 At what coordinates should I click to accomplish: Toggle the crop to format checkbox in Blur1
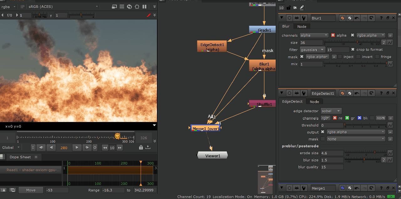353,50
